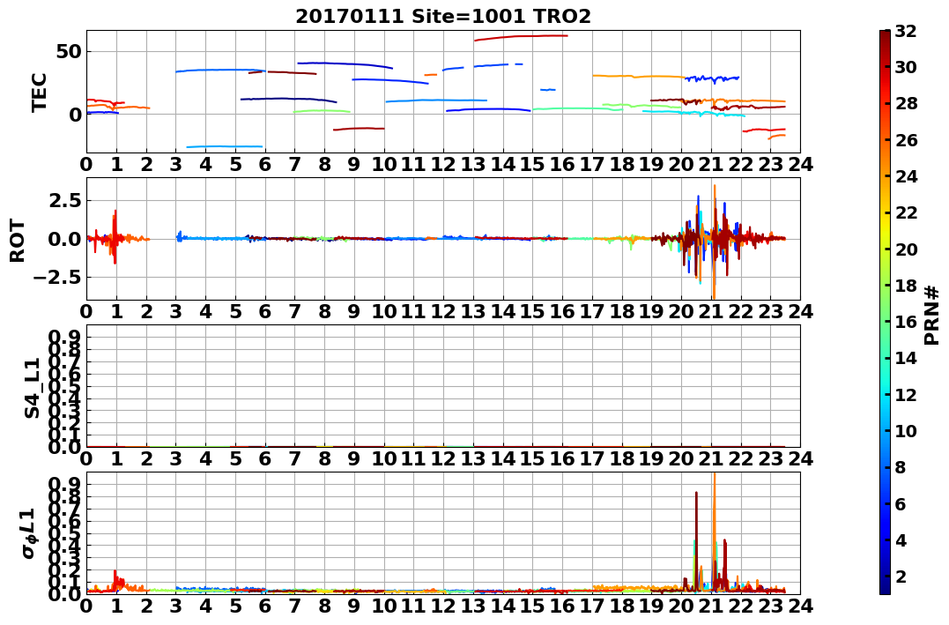Click colorbar tick label 20
949x625 pixels.
[x=906, y=249]
